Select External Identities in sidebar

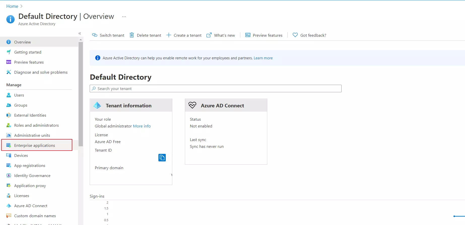[39, 115]
